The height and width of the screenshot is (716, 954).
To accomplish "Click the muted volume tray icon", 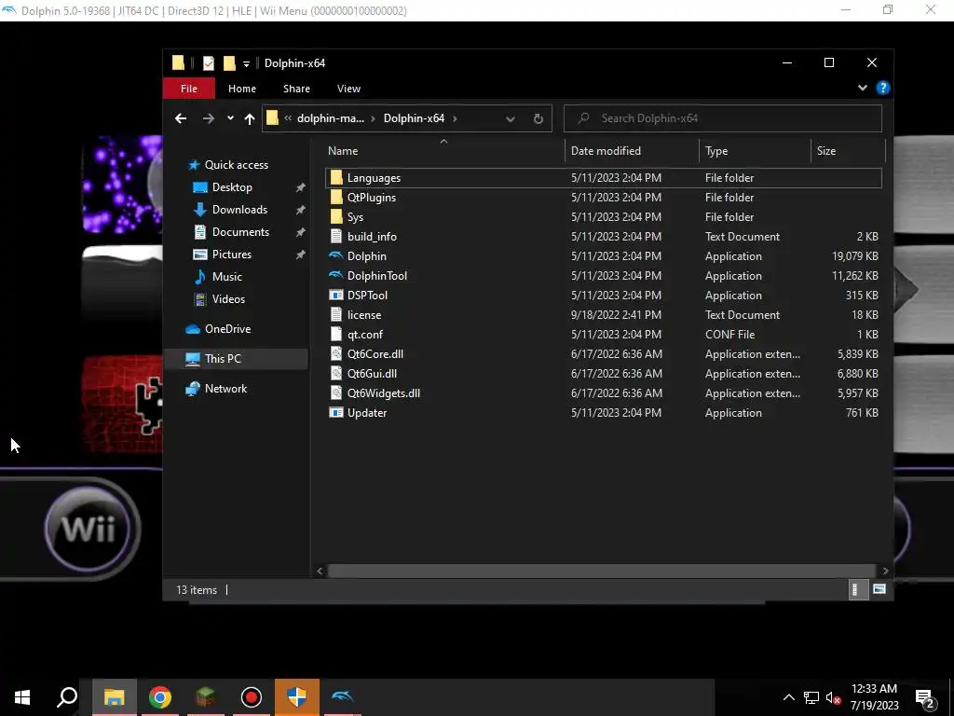I will [x=833, y=697].
